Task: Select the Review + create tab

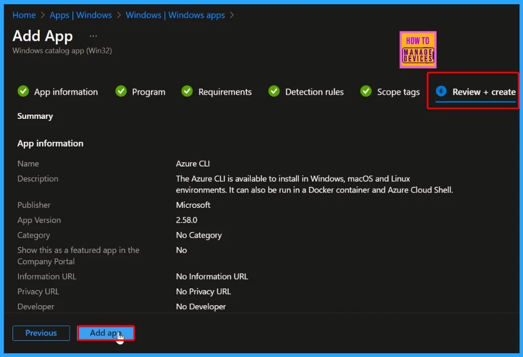Action: (x=476, y=92)
